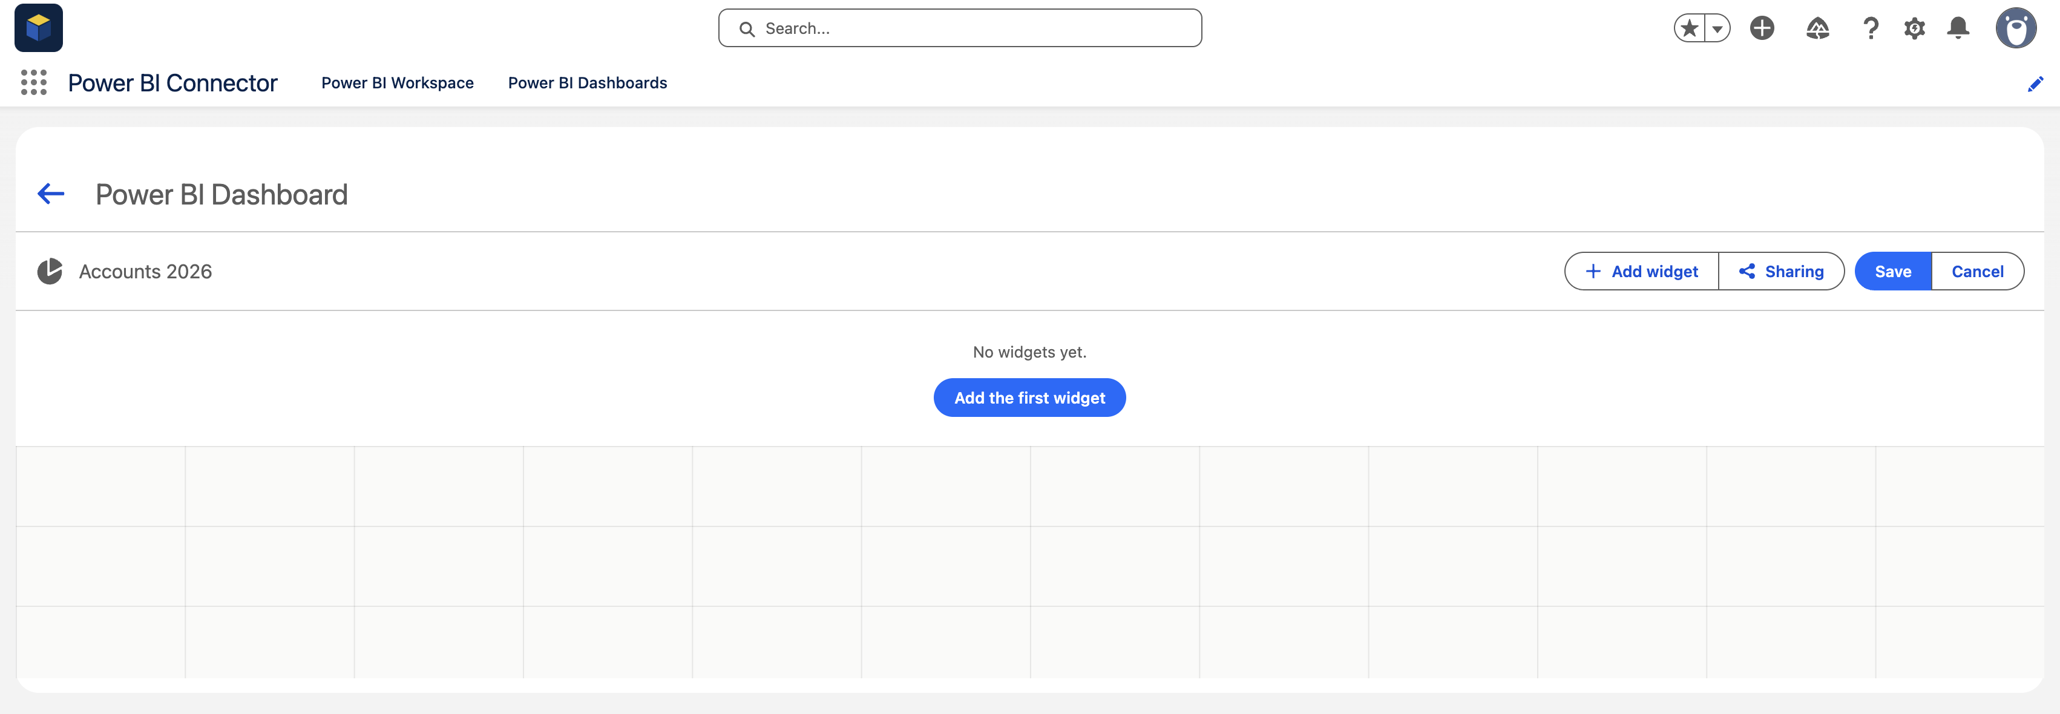Open the global create plus icon
This screenshot has width=2060, height=714.
click(1762, 28)
